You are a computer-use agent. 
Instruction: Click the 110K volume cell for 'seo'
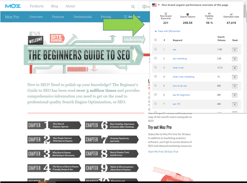click(220, 50)
